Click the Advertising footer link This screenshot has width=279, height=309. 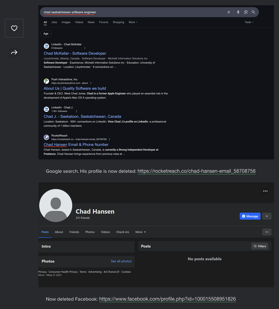[95, 272]
